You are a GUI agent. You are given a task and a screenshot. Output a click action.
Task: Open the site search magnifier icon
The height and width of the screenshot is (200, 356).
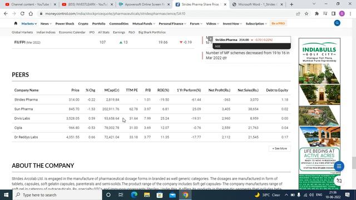[337, 23]
